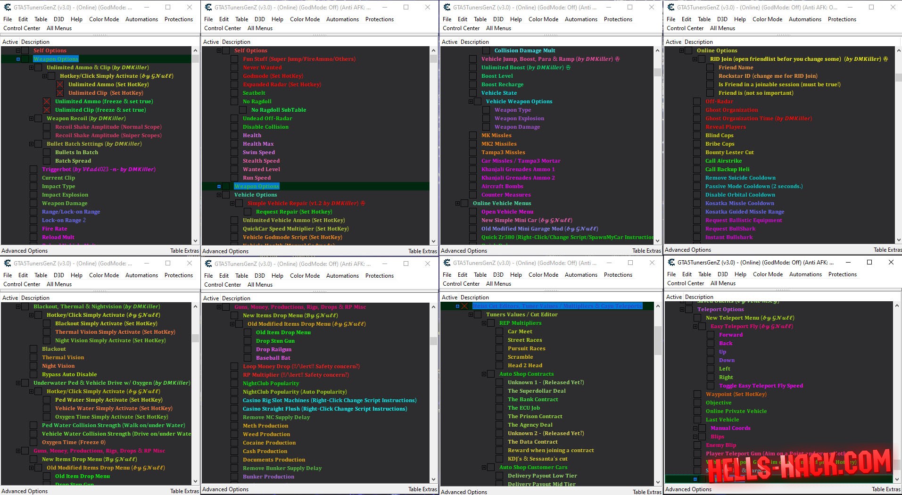
Task: Expand the Vehicle Weapon Options tree node
Action: coord(471,101)
